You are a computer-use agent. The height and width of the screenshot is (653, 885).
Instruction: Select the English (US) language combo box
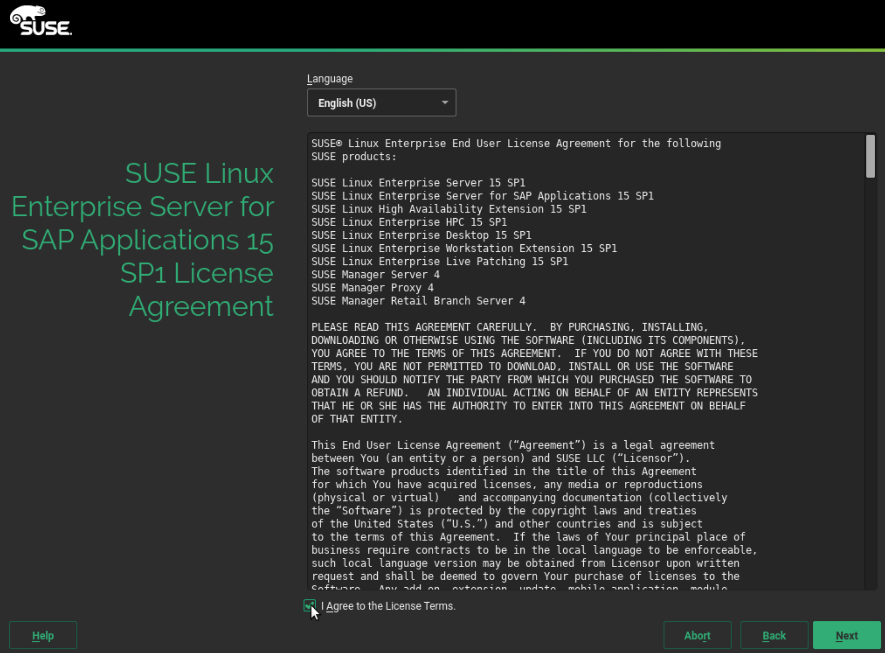pyautogui.click(x=381, y=103)
